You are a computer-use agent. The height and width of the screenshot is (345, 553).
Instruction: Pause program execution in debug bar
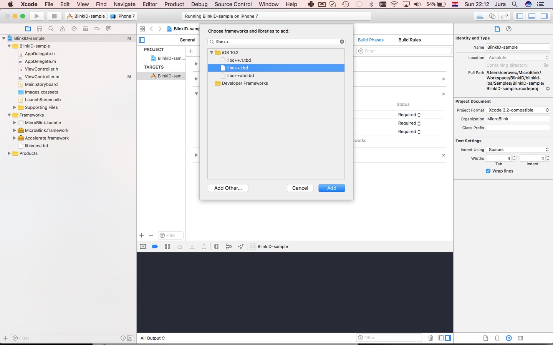click(x=167, y=246)
